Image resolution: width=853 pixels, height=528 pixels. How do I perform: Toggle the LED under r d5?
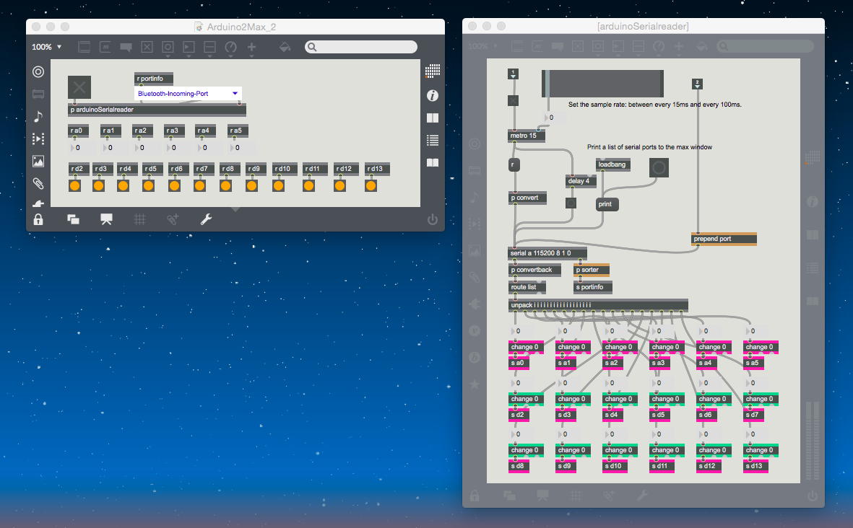pyautogui.click(x=148, y=186)
